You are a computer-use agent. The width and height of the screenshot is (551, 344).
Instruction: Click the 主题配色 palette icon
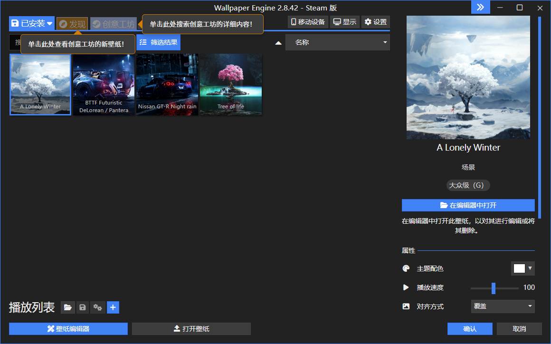406,268
